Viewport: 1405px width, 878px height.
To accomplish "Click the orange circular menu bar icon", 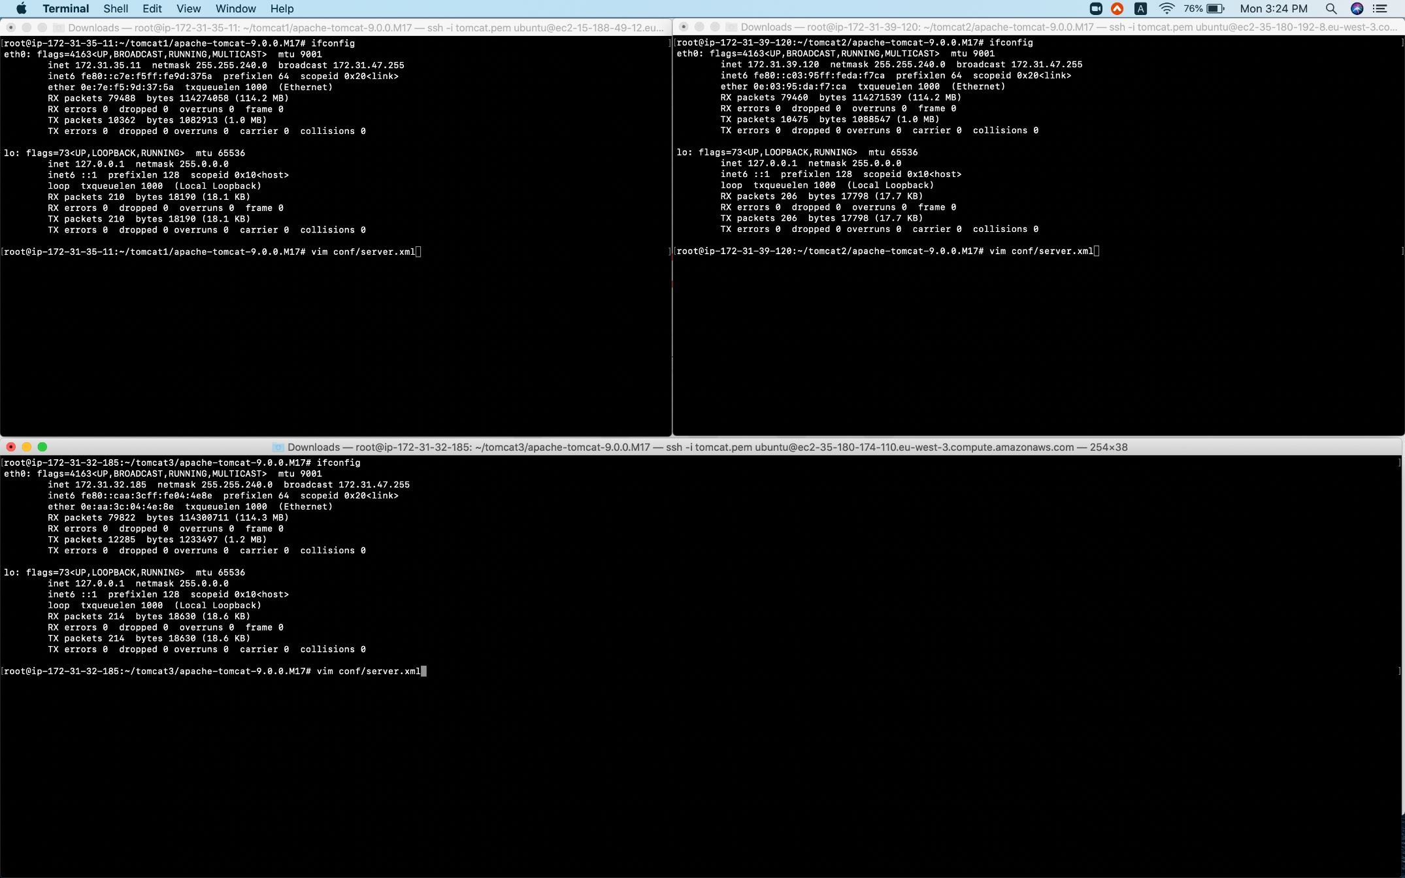I will click(1117, 8).
